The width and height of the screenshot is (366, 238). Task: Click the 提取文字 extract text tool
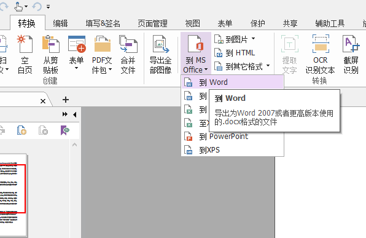point(289,55)
